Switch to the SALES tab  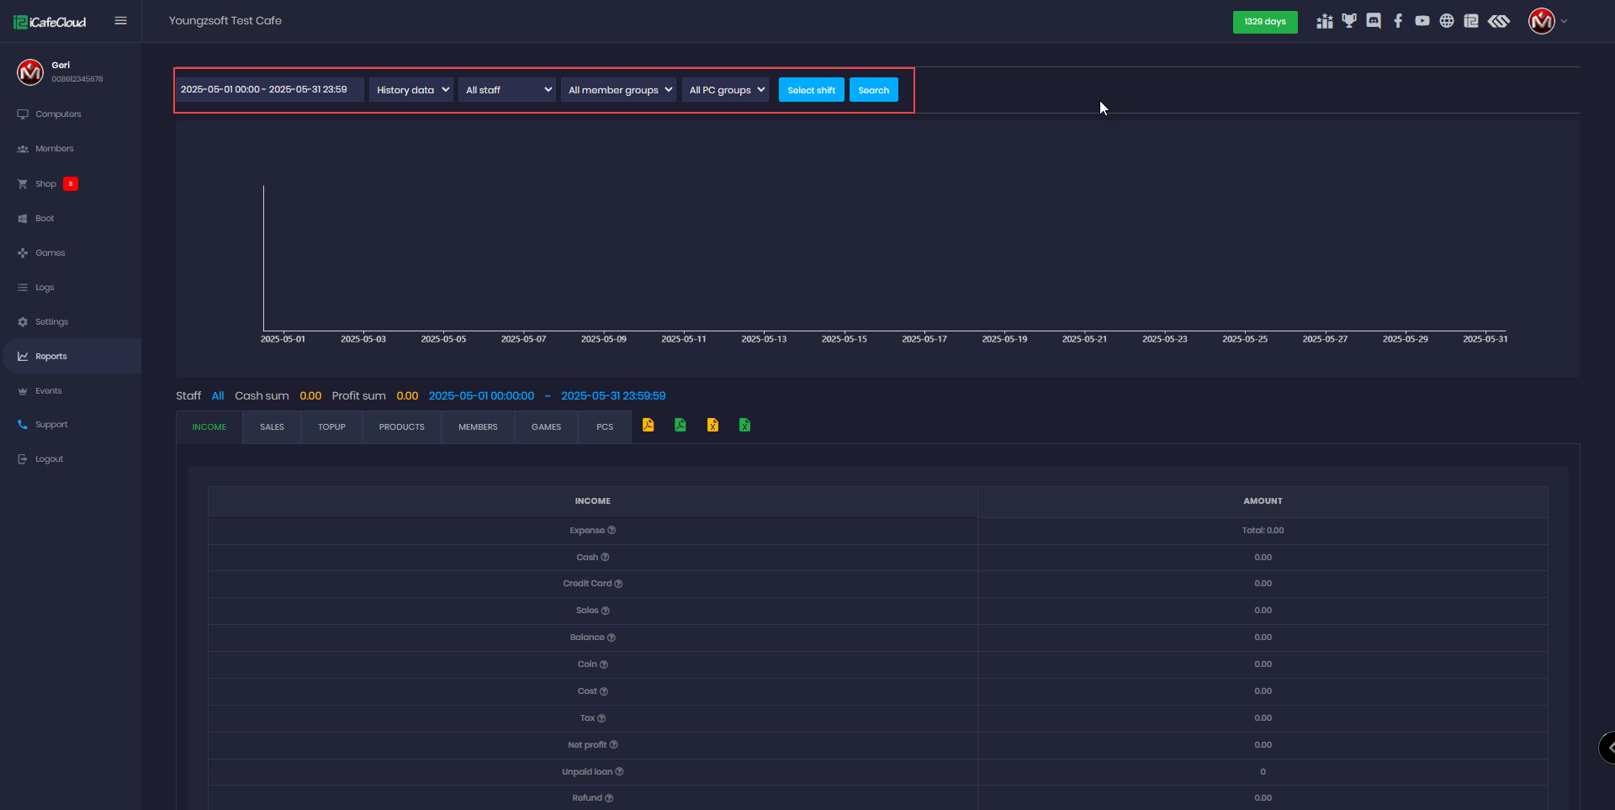272,427
